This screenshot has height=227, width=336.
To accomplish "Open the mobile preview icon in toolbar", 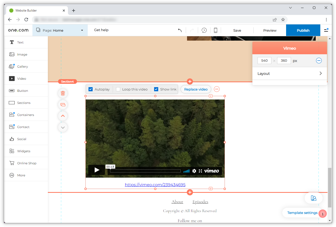I will click(x=216, y=30).
